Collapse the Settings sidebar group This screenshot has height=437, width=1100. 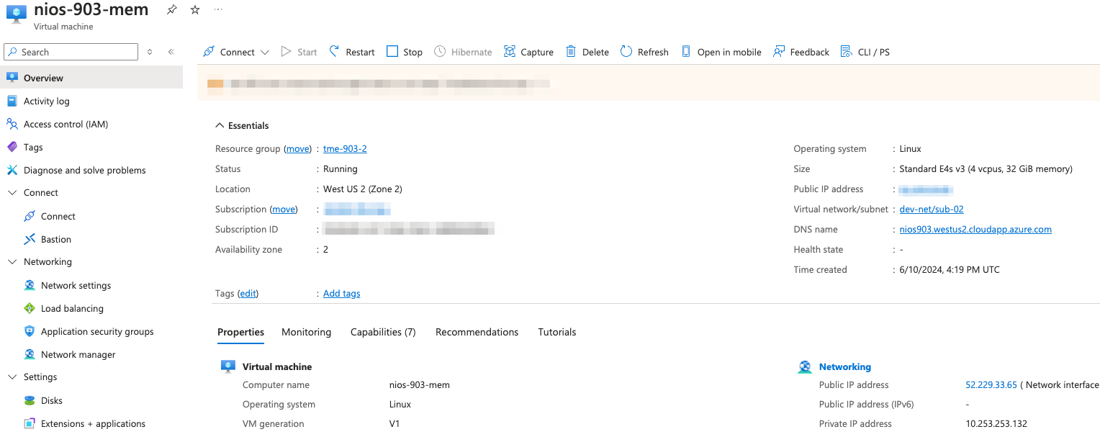12,377
